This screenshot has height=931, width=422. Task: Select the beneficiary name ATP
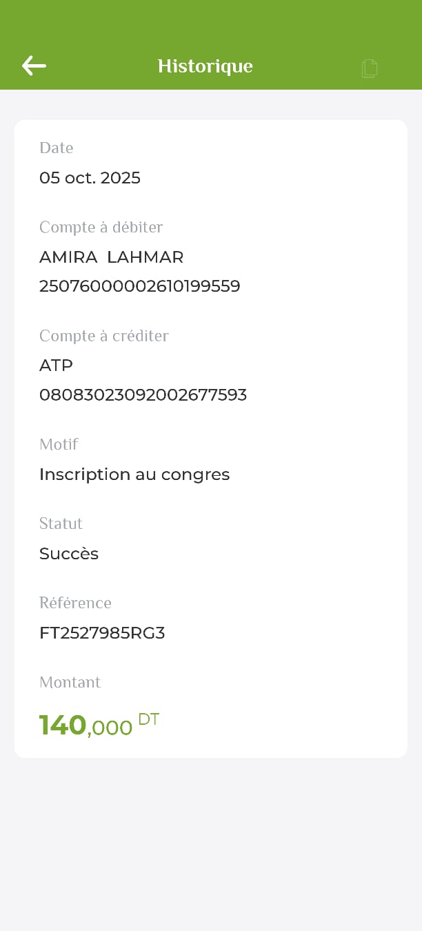pos(56,366)
